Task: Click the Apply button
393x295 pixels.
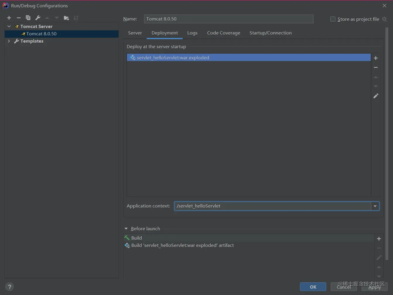Action: 375,287
